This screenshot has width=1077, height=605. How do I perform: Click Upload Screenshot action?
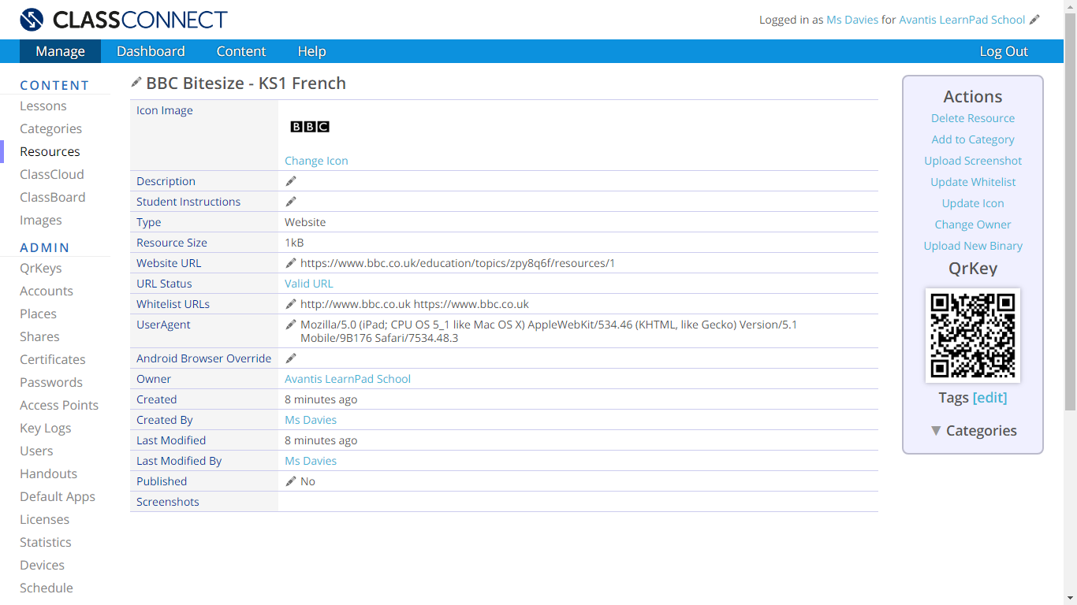[973, 161]
